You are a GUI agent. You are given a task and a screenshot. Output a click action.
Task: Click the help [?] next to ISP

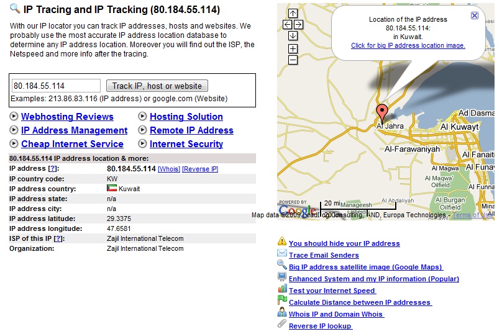coord(58,239)
